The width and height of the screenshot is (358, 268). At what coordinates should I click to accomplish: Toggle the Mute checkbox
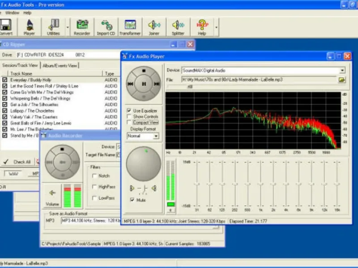pos(132,200)
